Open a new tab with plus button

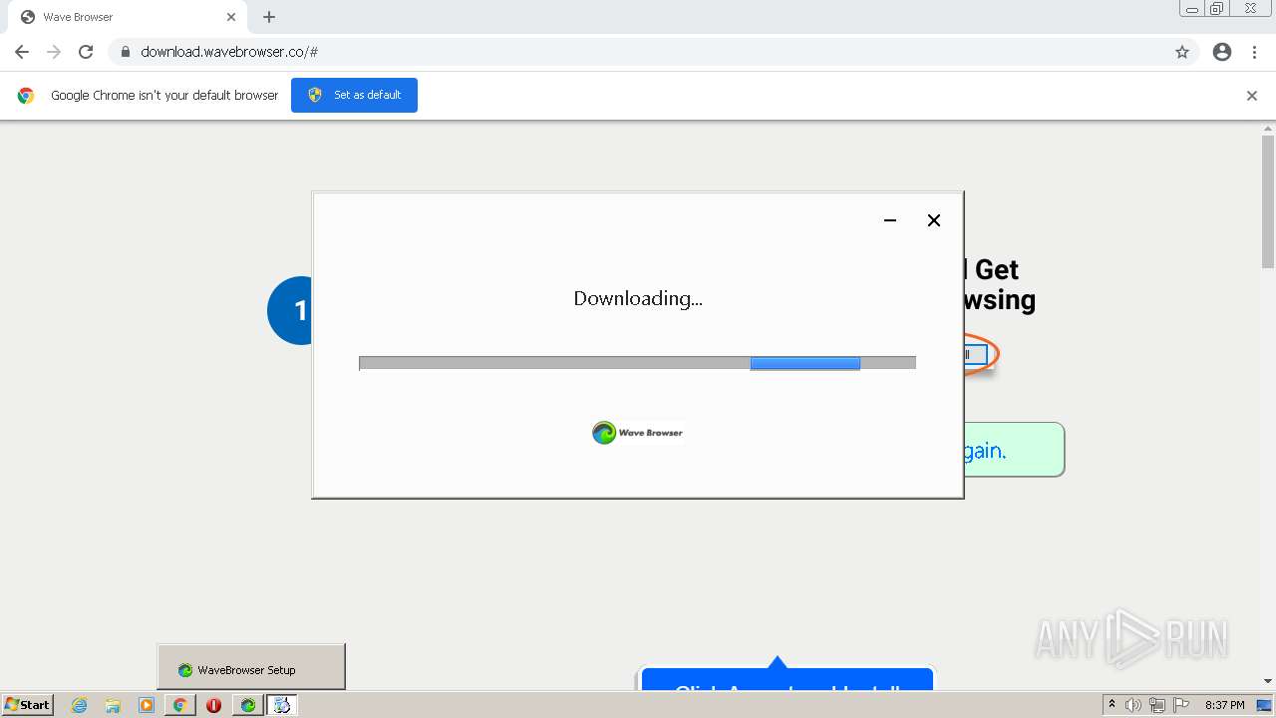[269, 17]
